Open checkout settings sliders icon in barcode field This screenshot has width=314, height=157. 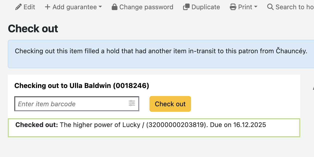point(132,103)
